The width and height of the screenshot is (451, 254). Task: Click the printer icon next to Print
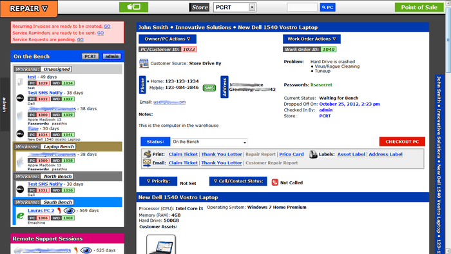(148, 154)
